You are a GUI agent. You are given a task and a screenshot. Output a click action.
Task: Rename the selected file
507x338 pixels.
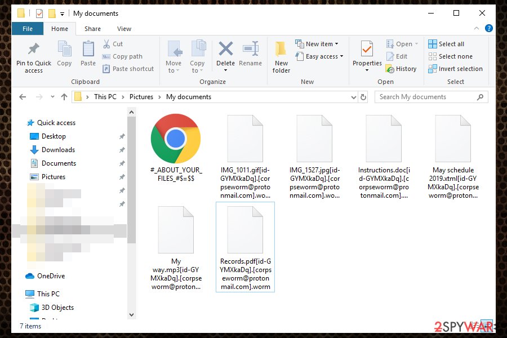[x=251, y=54]
